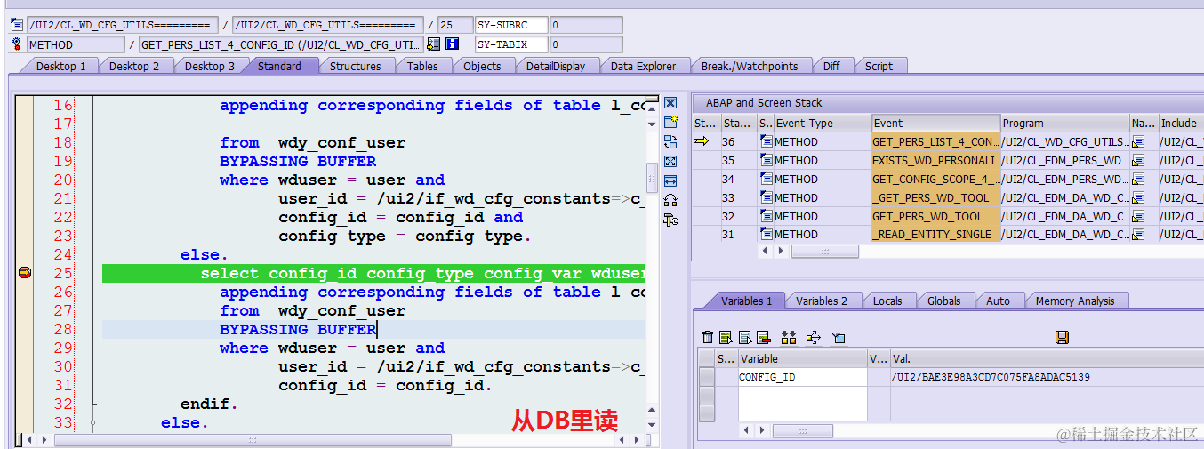The image size is (1204, 449).
Task: Click the debugger gear icon beside METHOD field
Action: [17, 44]
